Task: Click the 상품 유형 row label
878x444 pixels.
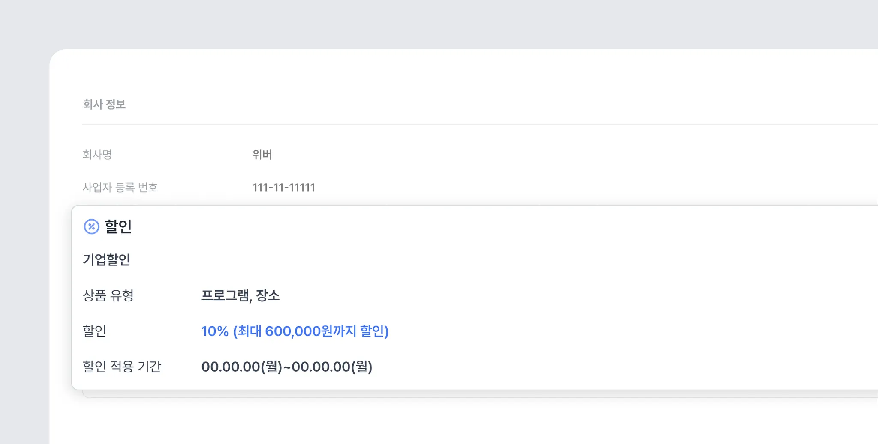Action: click(108, 295)
